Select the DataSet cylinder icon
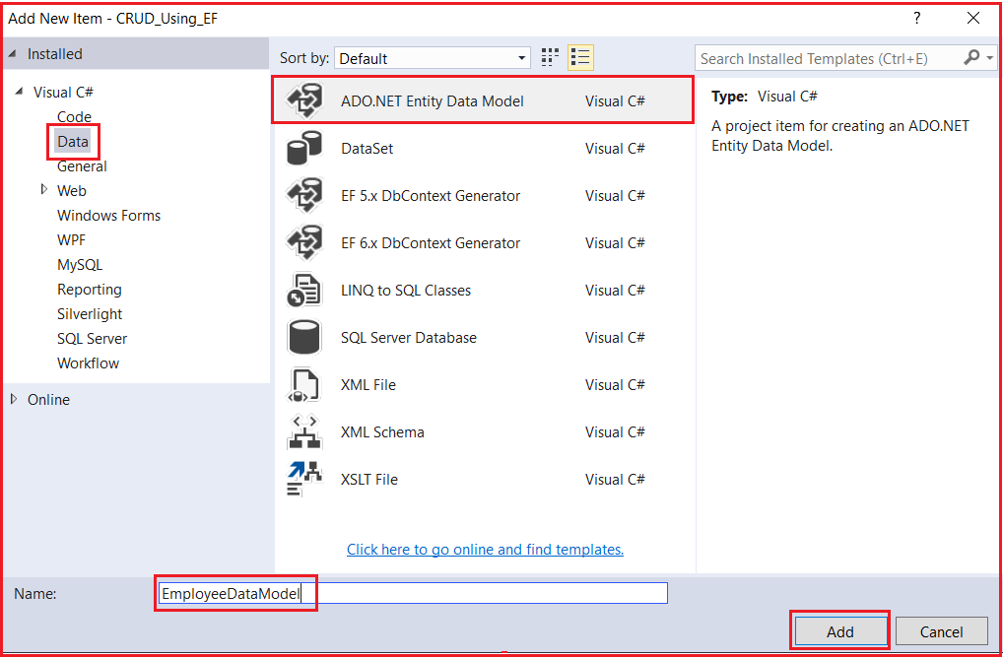This screenshot has width=1003, height=659. 304,148
